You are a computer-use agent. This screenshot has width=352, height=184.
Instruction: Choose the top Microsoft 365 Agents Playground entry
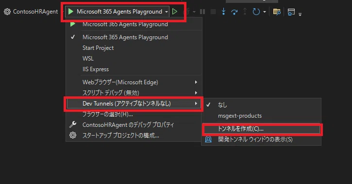coord(134,24)
